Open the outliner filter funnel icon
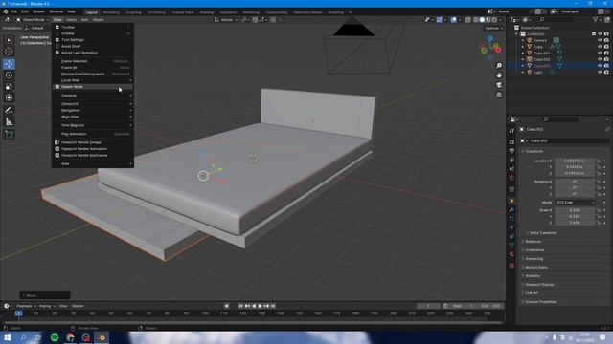 (x=596, y=19)
